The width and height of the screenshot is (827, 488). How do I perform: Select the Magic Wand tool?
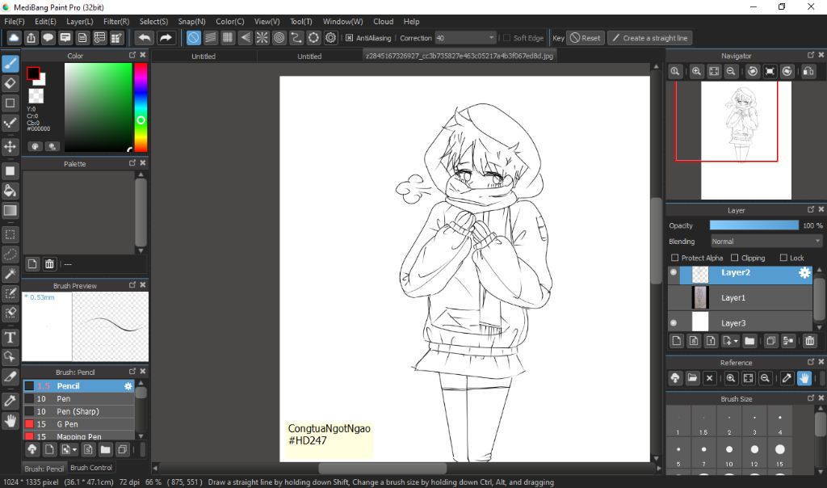pyautogui.click(x=10, y=273)
